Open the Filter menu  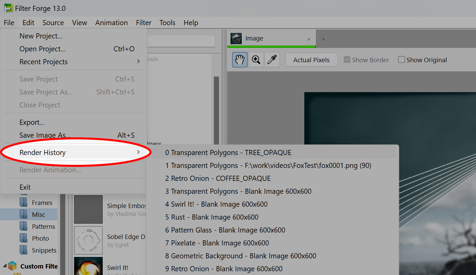click(x=144, y=23)
